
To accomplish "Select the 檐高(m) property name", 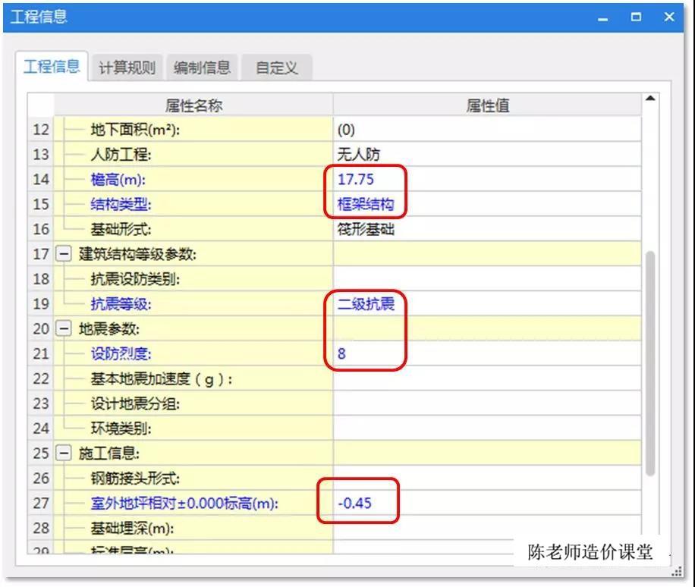I will tap(118, 180).
